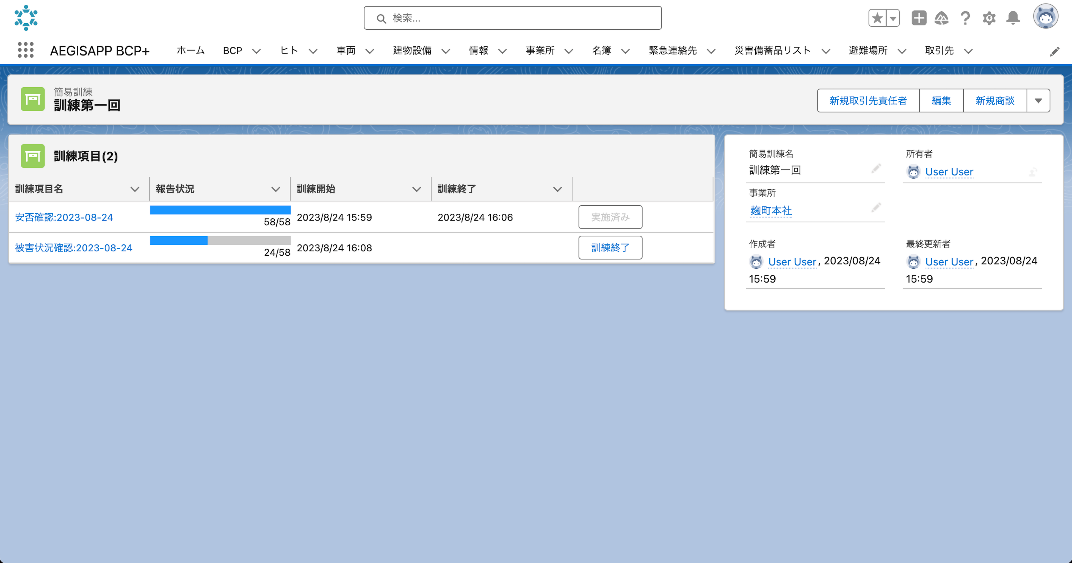
Task: Click the favorites star icon
Action: coord(877,18)
